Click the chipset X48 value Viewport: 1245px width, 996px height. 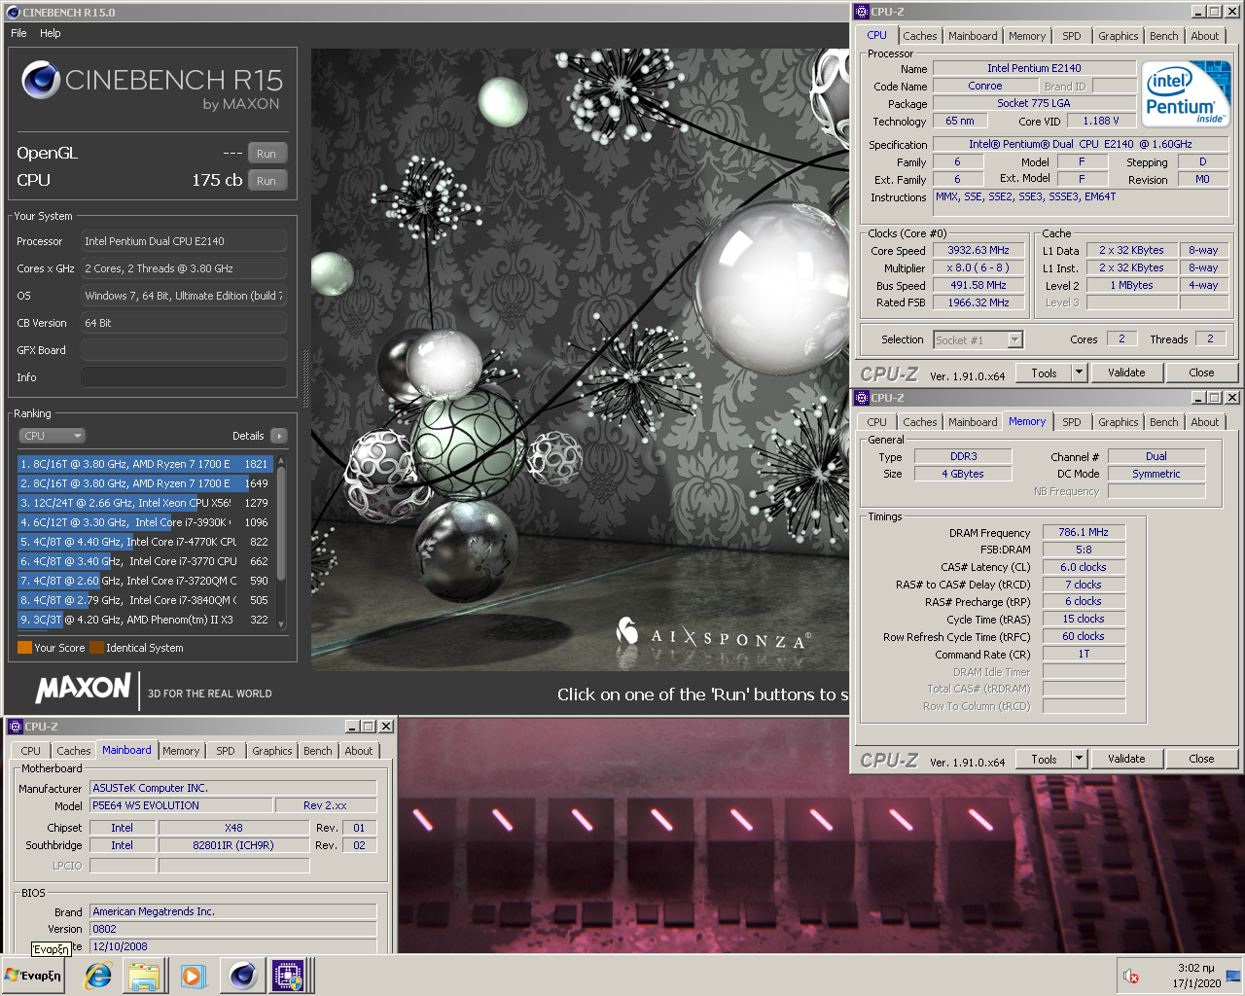tap(233, 828)
